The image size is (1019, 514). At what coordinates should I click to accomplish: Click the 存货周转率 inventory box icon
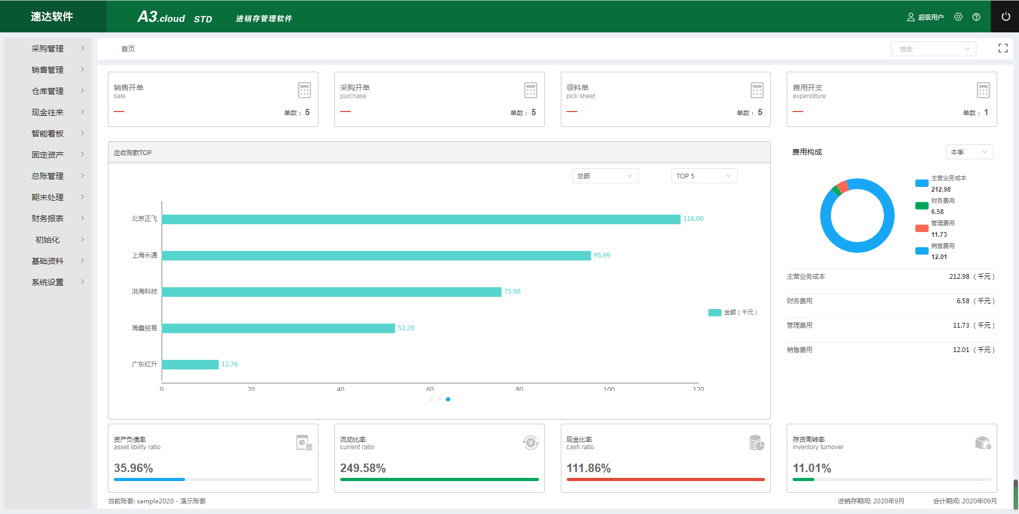click(983, 443)
